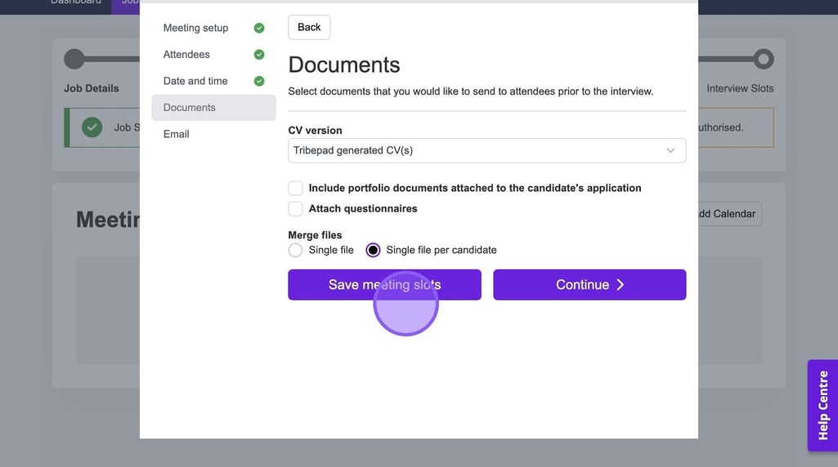Click the Job Details progress step circle
The image size is (838, 467).
pyautogui.click(x=74, y=59)
